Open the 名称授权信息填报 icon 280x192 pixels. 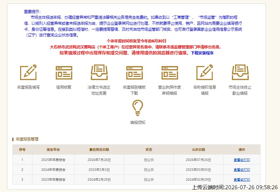click(205, 72)
